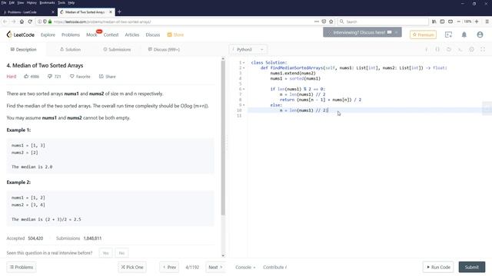Viewport: 492px width, 276px height.
Task: Collapse the if block fold arrow on line 6
Action: point(244,89)
